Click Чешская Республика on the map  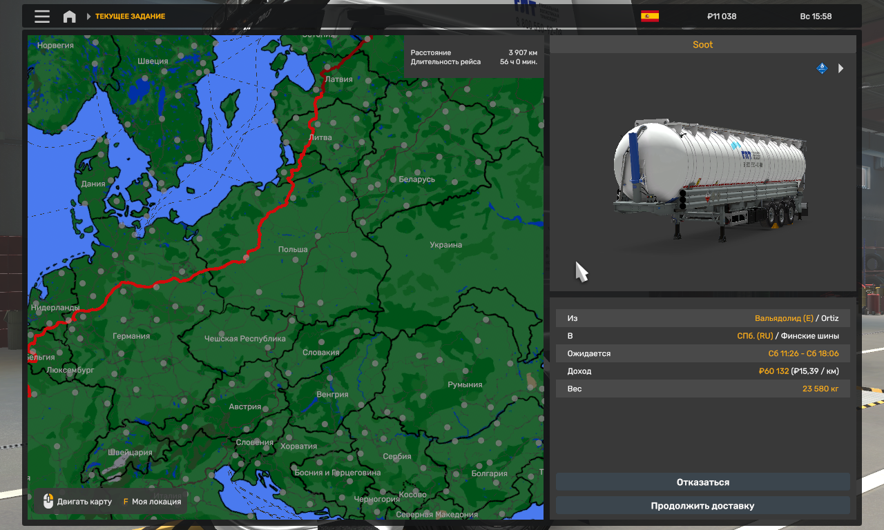[245, 339]
